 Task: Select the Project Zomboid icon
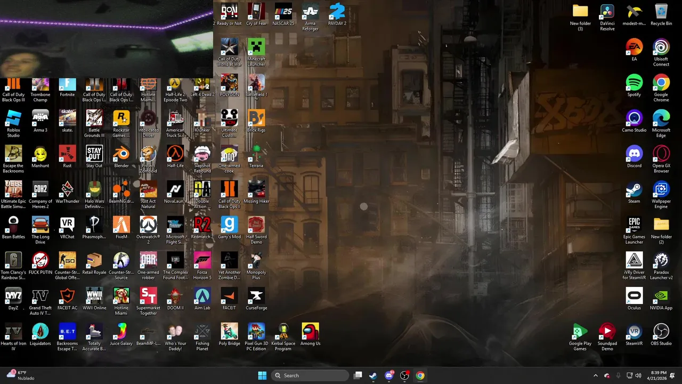[x=148, y=159]
